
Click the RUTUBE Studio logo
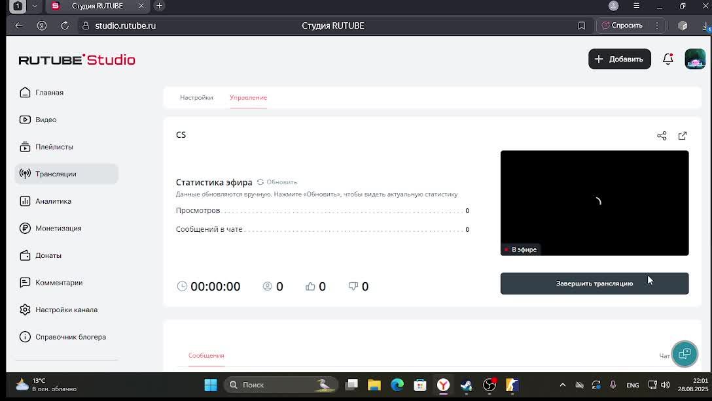[77, 60]
